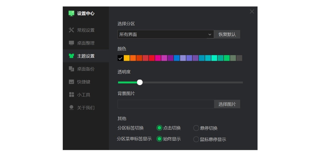The image size is (315, 157).
Task: Select the 点击切换 radio button
Action: 159,128
